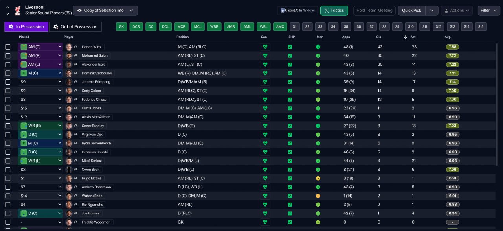Click Conor Bradley's sharpness check icon
This screenshot has width=503, height=231.
[290, 126]
